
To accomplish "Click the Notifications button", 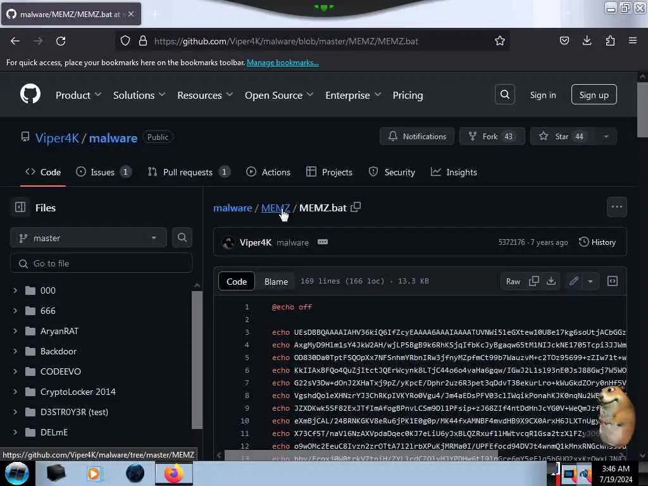I will 417,137.
